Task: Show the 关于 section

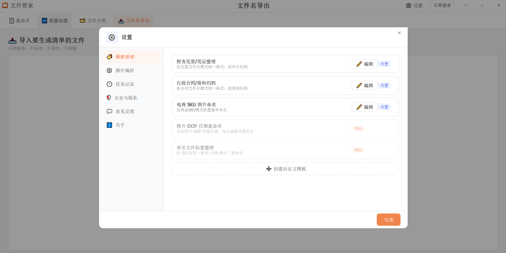Action: pyautogui.click(x=131, y=125)
